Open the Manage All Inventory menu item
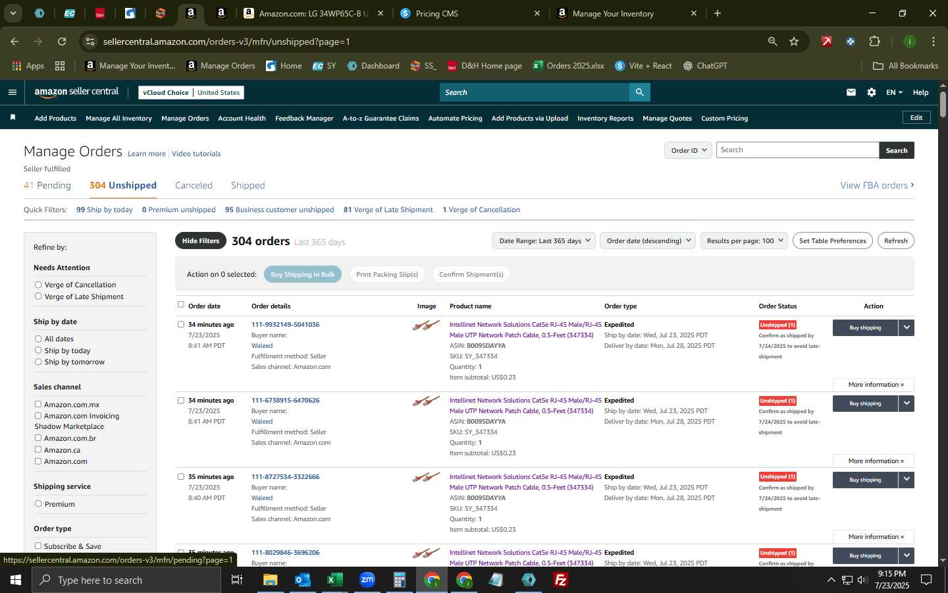This screenshot has width=948, height=593. 118,118
